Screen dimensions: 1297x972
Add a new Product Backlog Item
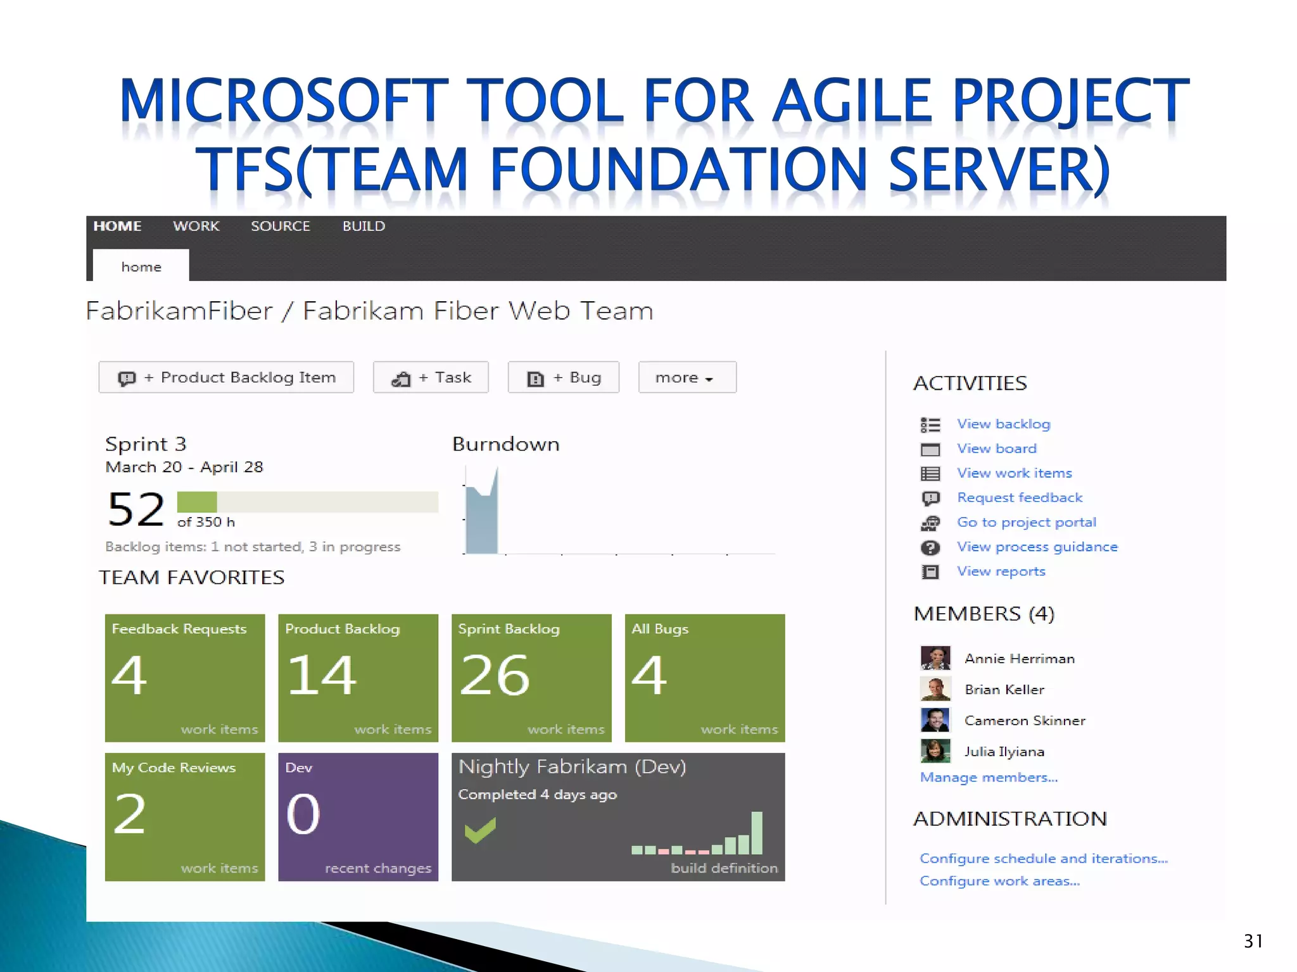(x=226, y=378)
